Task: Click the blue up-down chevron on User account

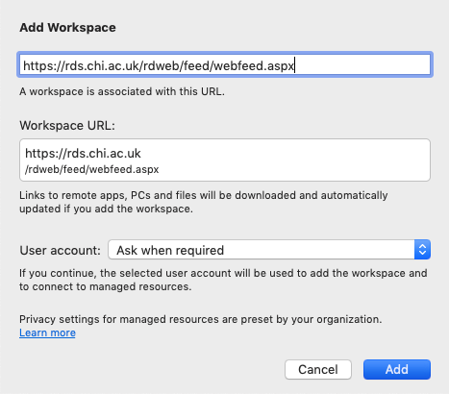Action: (x=422, y=250)
